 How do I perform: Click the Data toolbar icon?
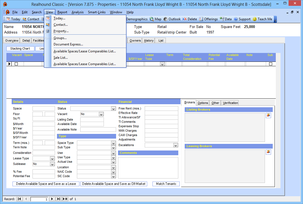click(222, 19)
